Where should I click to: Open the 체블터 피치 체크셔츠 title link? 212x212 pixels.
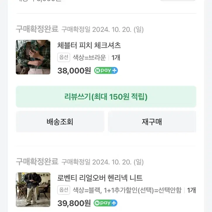point(89,45)
